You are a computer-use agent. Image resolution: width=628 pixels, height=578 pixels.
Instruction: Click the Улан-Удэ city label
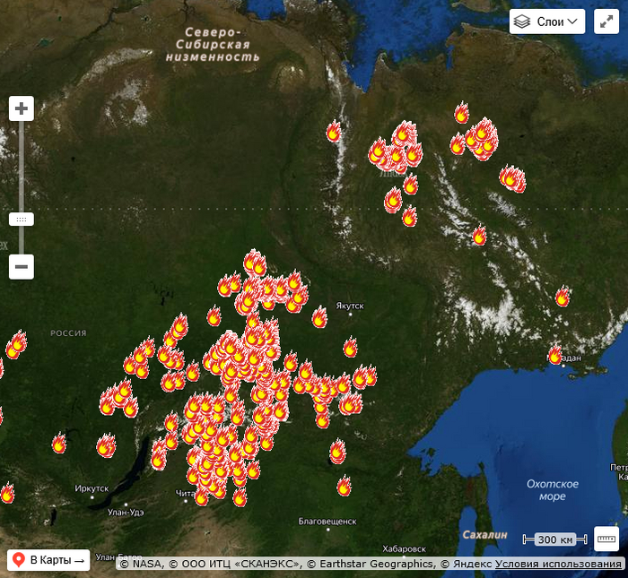126,513
